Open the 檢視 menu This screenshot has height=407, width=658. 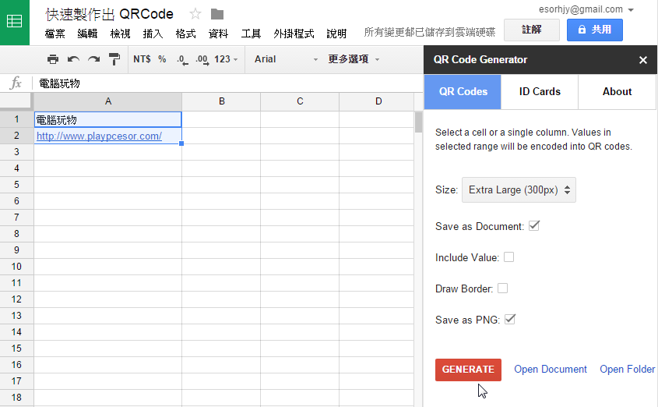point(120,34)
